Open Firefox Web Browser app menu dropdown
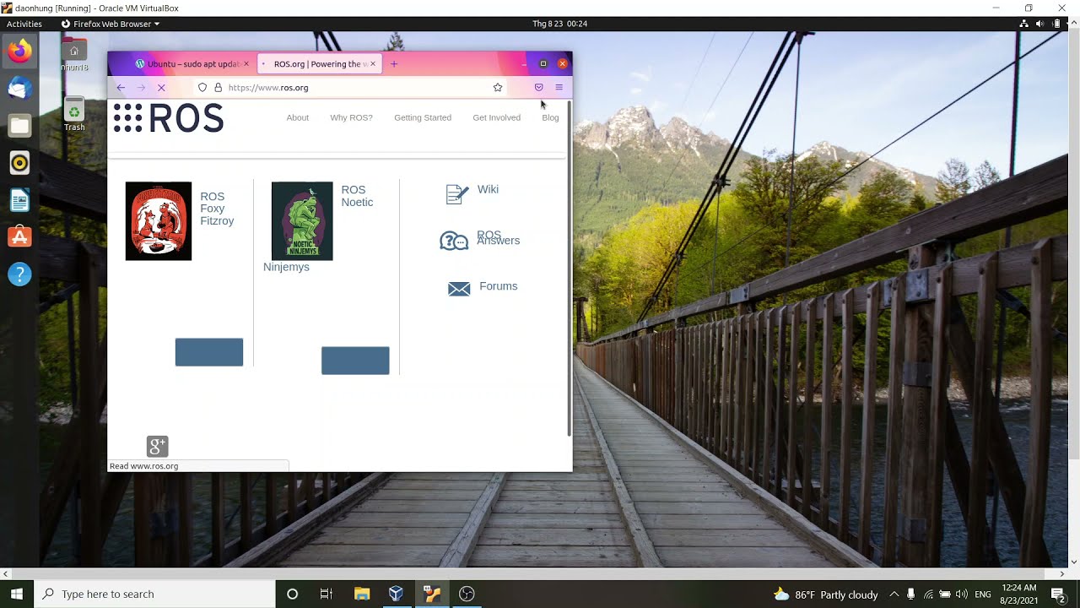Viewport: 1080px width, 608px height. (111, 24)
